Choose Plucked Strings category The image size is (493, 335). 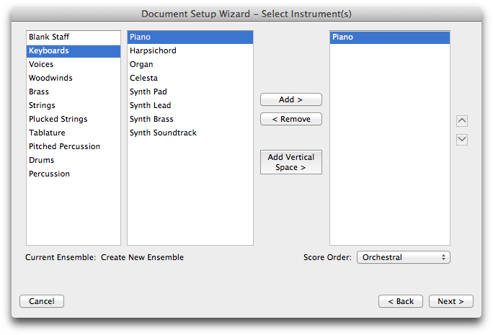[74, 119]
